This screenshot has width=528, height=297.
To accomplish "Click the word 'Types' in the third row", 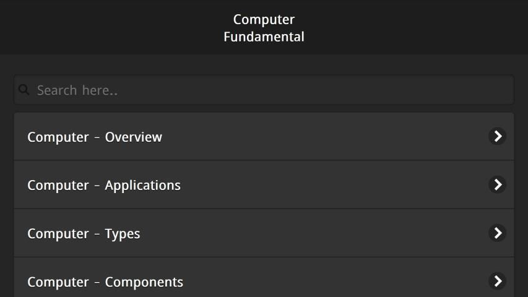I will (x=123, y=234).
